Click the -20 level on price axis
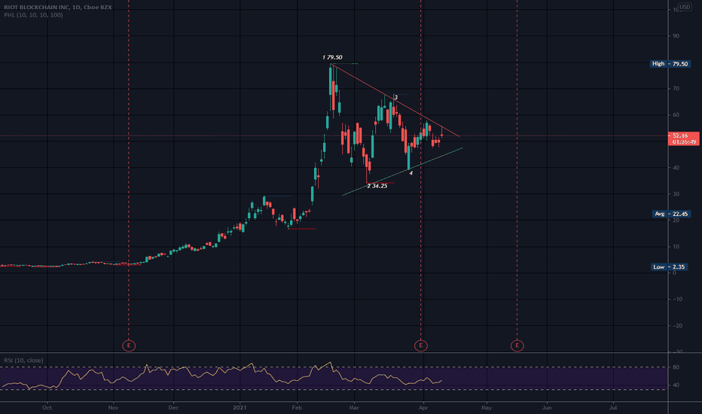The image size is (702, 414). (676, 326)
